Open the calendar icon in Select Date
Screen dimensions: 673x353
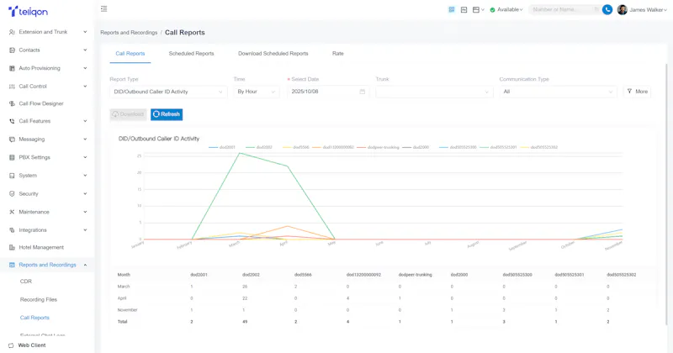[363, 92]
